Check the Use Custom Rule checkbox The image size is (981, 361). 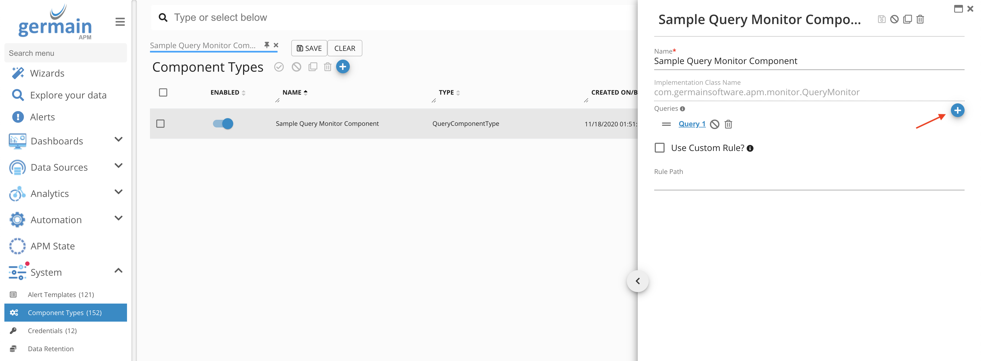659,148
